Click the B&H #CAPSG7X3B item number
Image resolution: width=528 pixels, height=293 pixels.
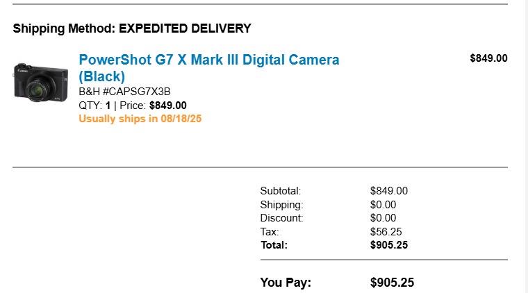pyautogui.click(x=124, y=92)
